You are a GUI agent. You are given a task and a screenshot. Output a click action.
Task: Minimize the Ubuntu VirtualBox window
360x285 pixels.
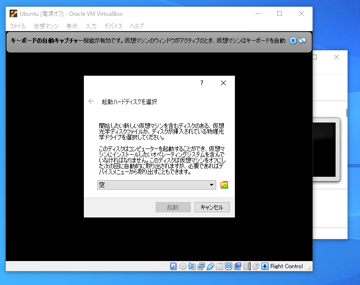point(258,13)
